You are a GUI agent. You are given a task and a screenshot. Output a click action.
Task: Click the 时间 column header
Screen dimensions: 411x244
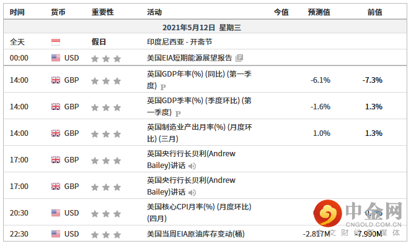point(17,12)
